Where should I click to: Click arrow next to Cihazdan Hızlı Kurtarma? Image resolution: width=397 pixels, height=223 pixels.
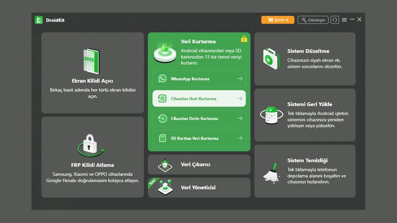(x=240, y=99)
